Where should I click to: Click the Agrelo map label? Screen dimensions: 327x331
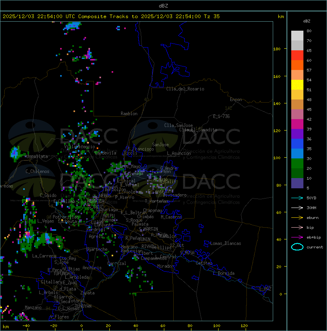[x=96, y=236]
